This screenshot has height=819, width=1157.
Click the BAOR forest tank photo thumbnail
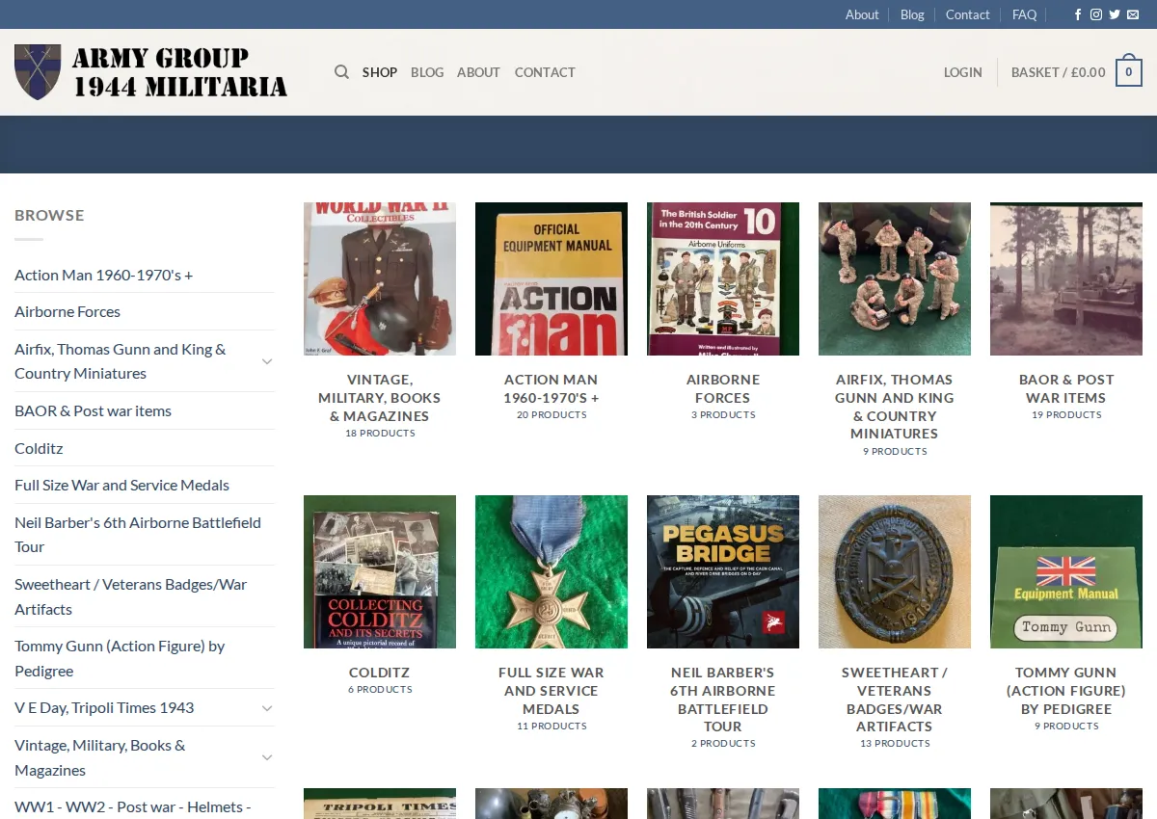click(1066, 278)
